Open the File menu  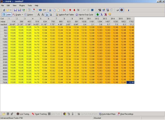[3, 5]
